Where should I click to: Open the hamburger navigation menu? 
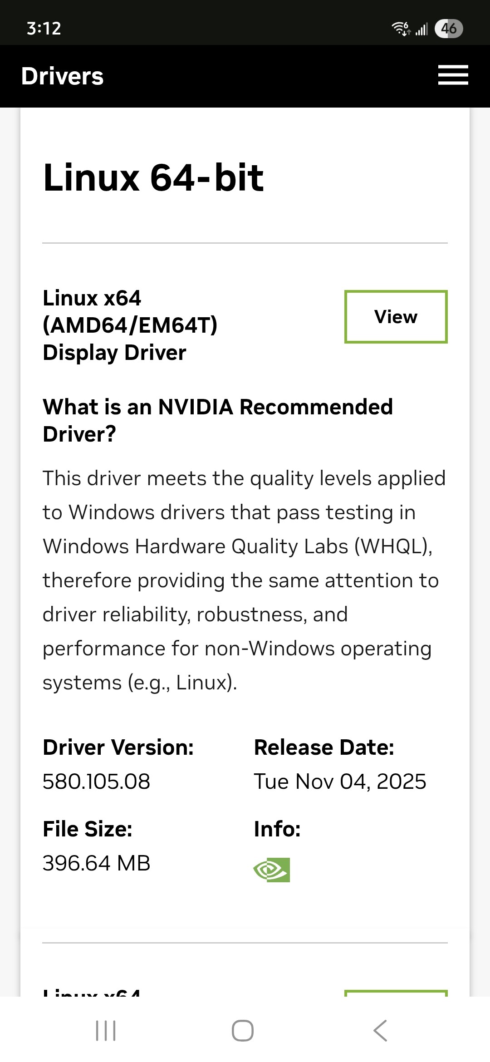[x=453, y=75]
